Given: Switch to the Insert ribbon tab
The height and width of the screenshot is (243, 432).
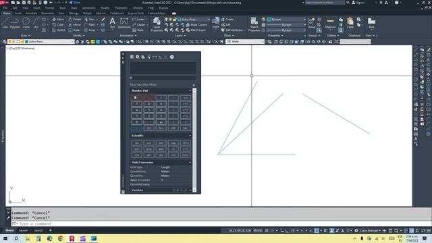Looking at the screenshot, I should click(18, 13).
